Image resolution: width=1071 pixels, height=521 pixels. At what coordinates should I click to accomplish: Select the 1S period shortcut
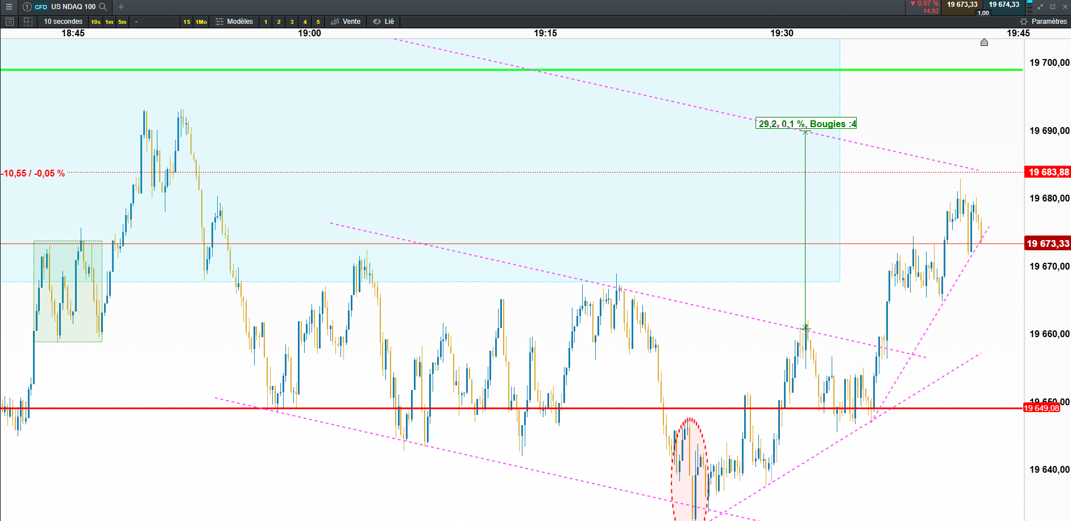187,22
